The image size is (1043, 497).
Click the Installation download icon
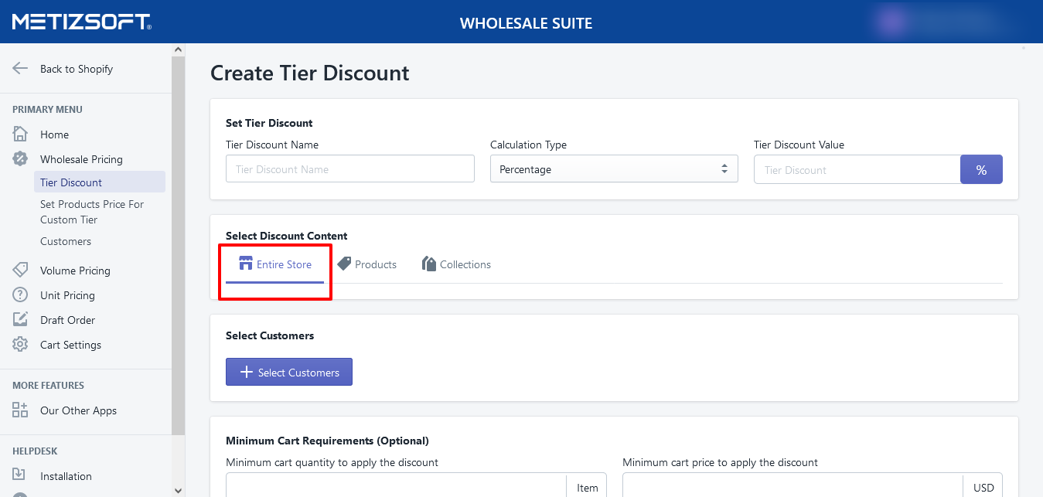tap(21, 476)
